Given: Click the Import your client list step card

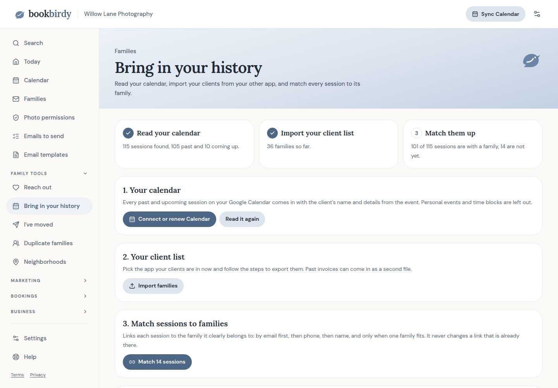Looking at the screenshot, I should pos(329,144).
